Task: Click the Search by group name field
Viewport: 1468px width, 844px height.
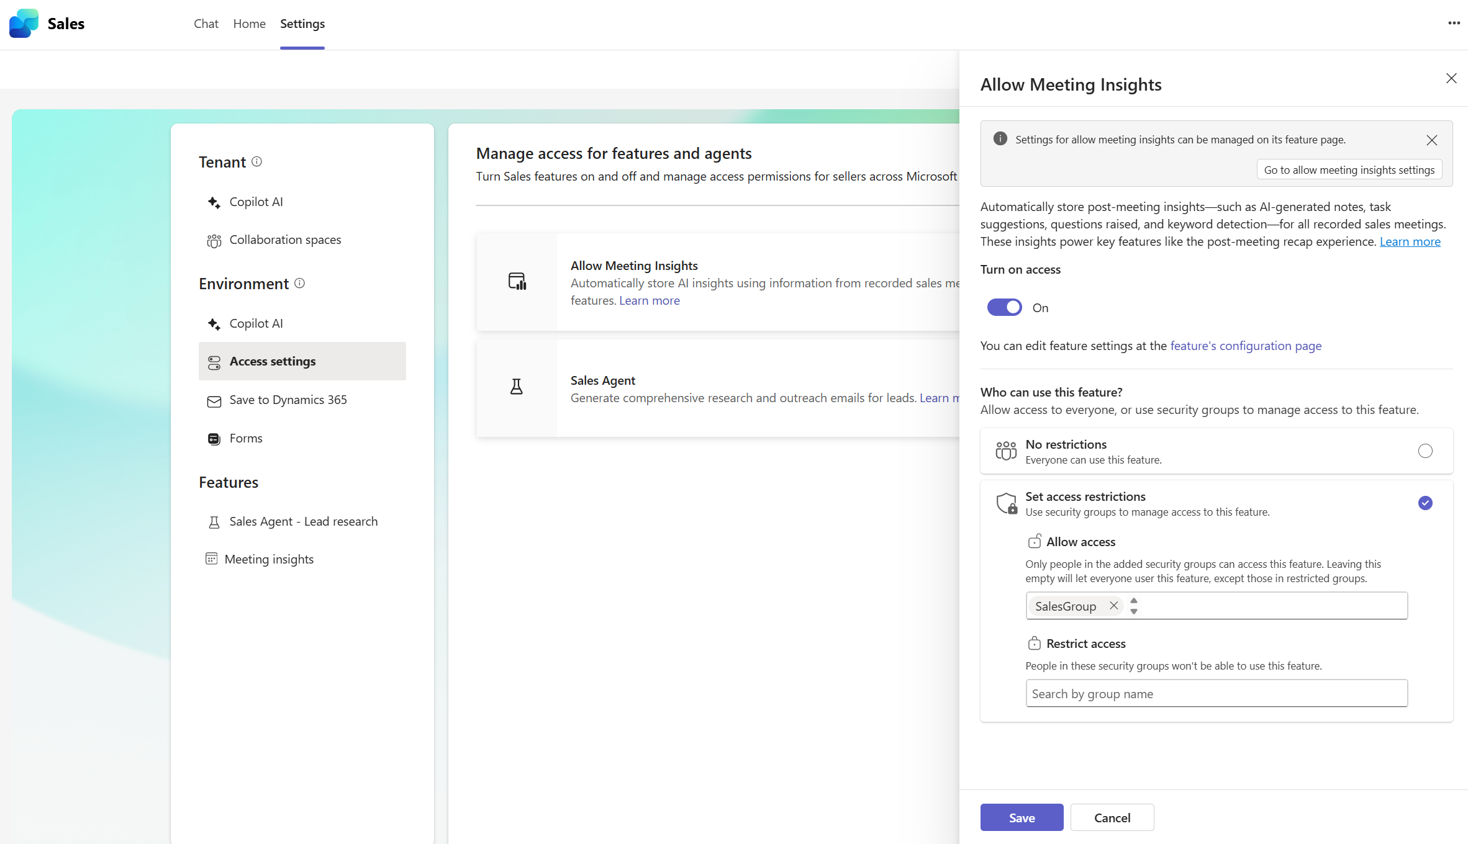Action: pos(1216,693)
